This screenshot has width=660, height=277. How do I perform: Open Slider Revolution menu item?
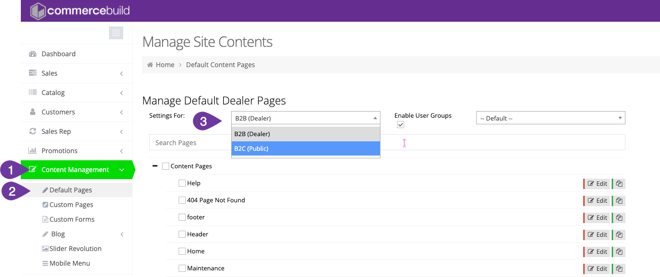click(x=75, y=249)
